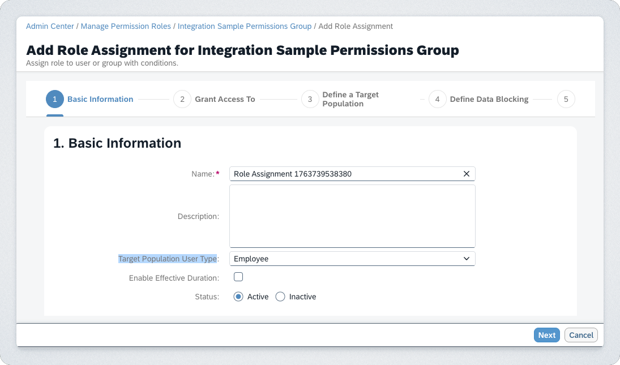This screenshot has height=365, width=620.
Task: Click the step 4 circle icon
Action: click(x=437, y=99)
